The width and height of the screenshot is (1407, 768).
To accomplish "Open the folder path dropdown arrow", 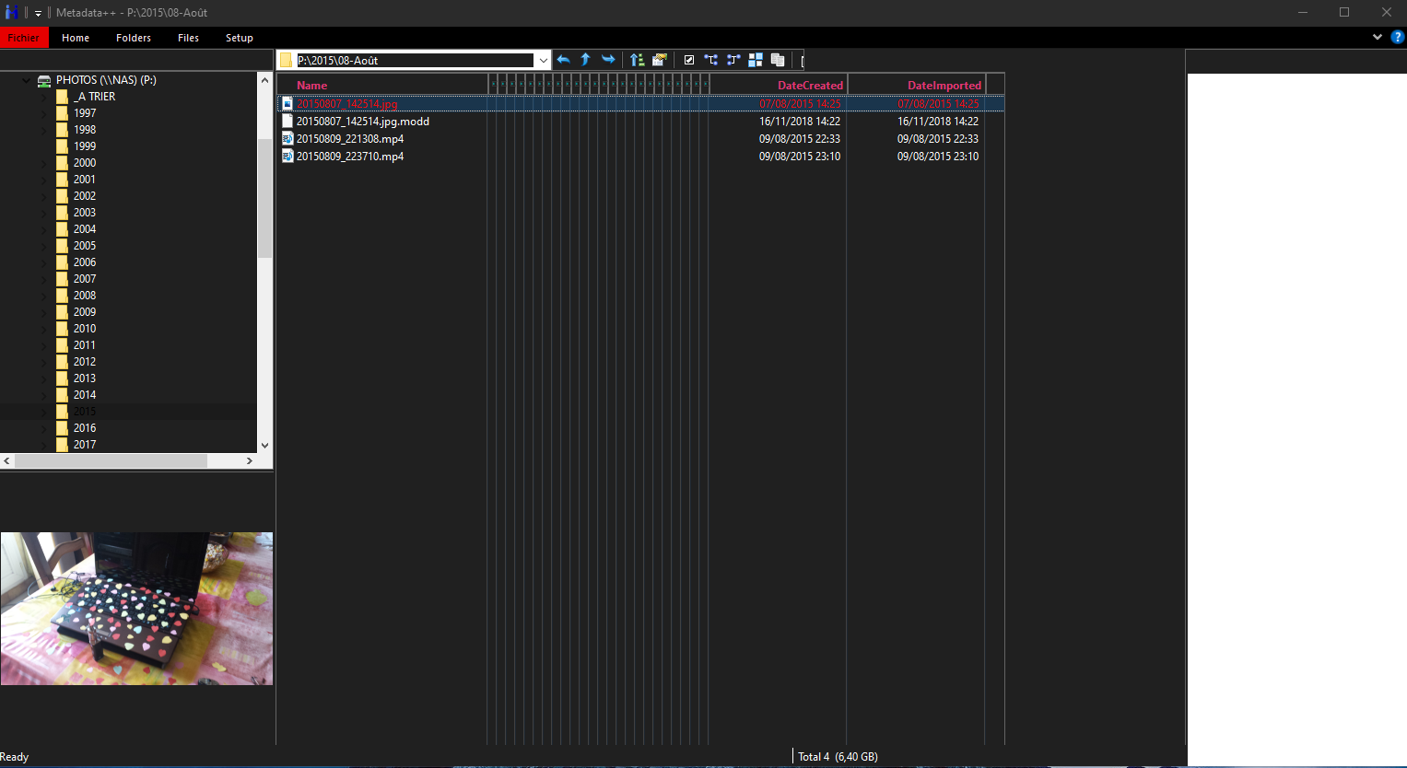I will [543, 61].
